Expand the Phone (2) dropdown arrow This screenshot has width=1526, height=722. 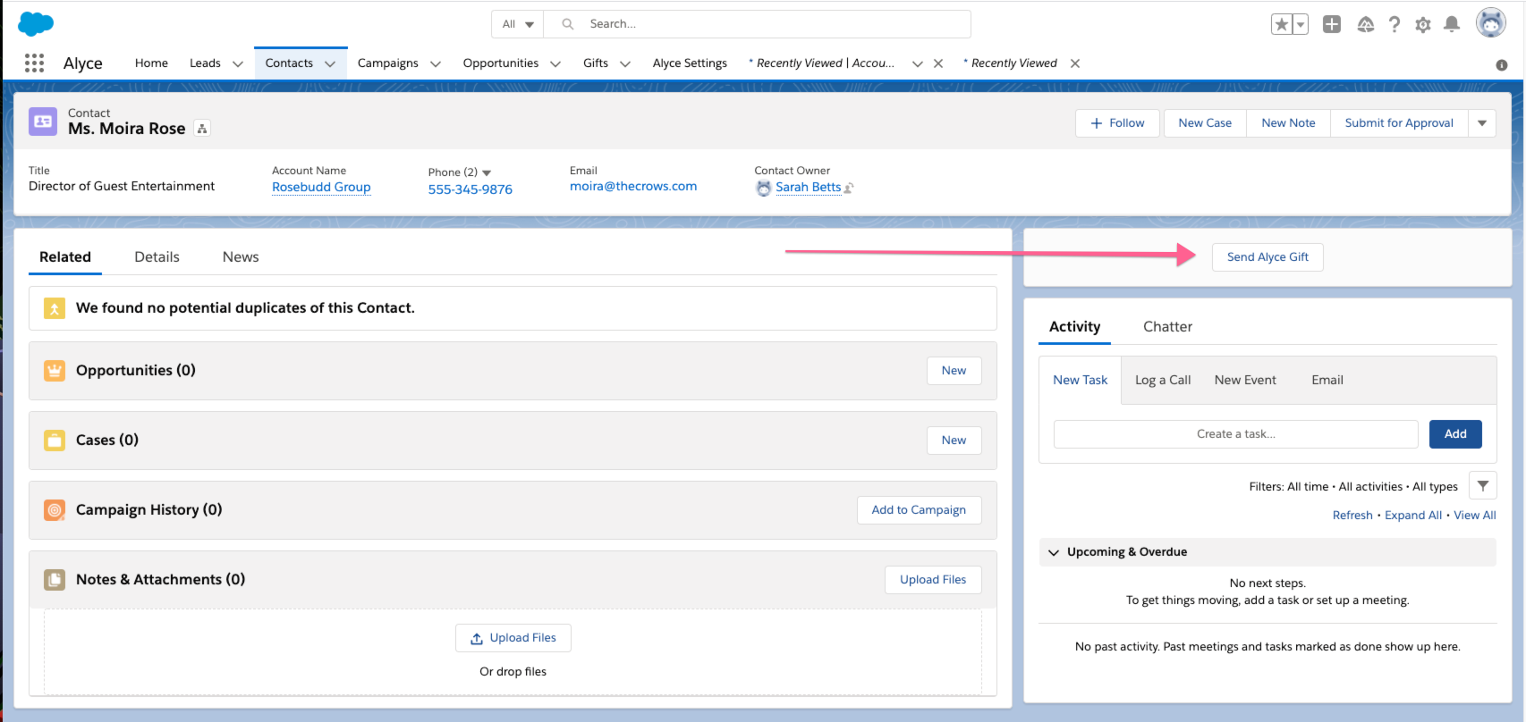487,172
